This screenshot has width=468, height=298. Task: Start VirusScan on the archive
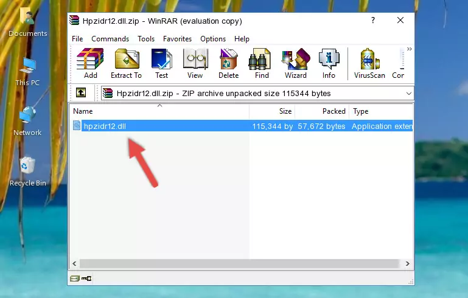click(x=369, y=63)
